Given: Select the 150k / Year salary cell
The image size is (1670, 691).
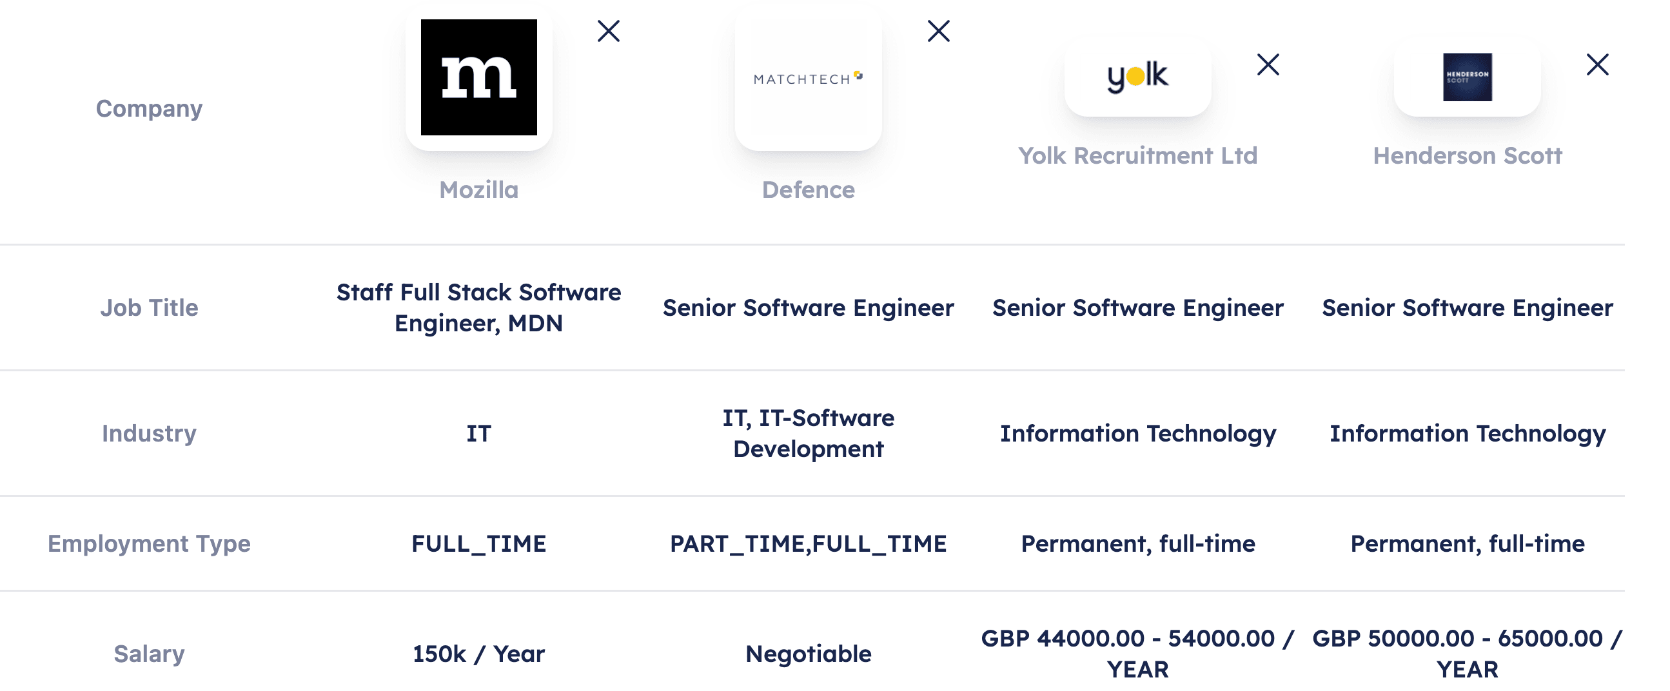Looking at the screenshot, I should point(478,654).
